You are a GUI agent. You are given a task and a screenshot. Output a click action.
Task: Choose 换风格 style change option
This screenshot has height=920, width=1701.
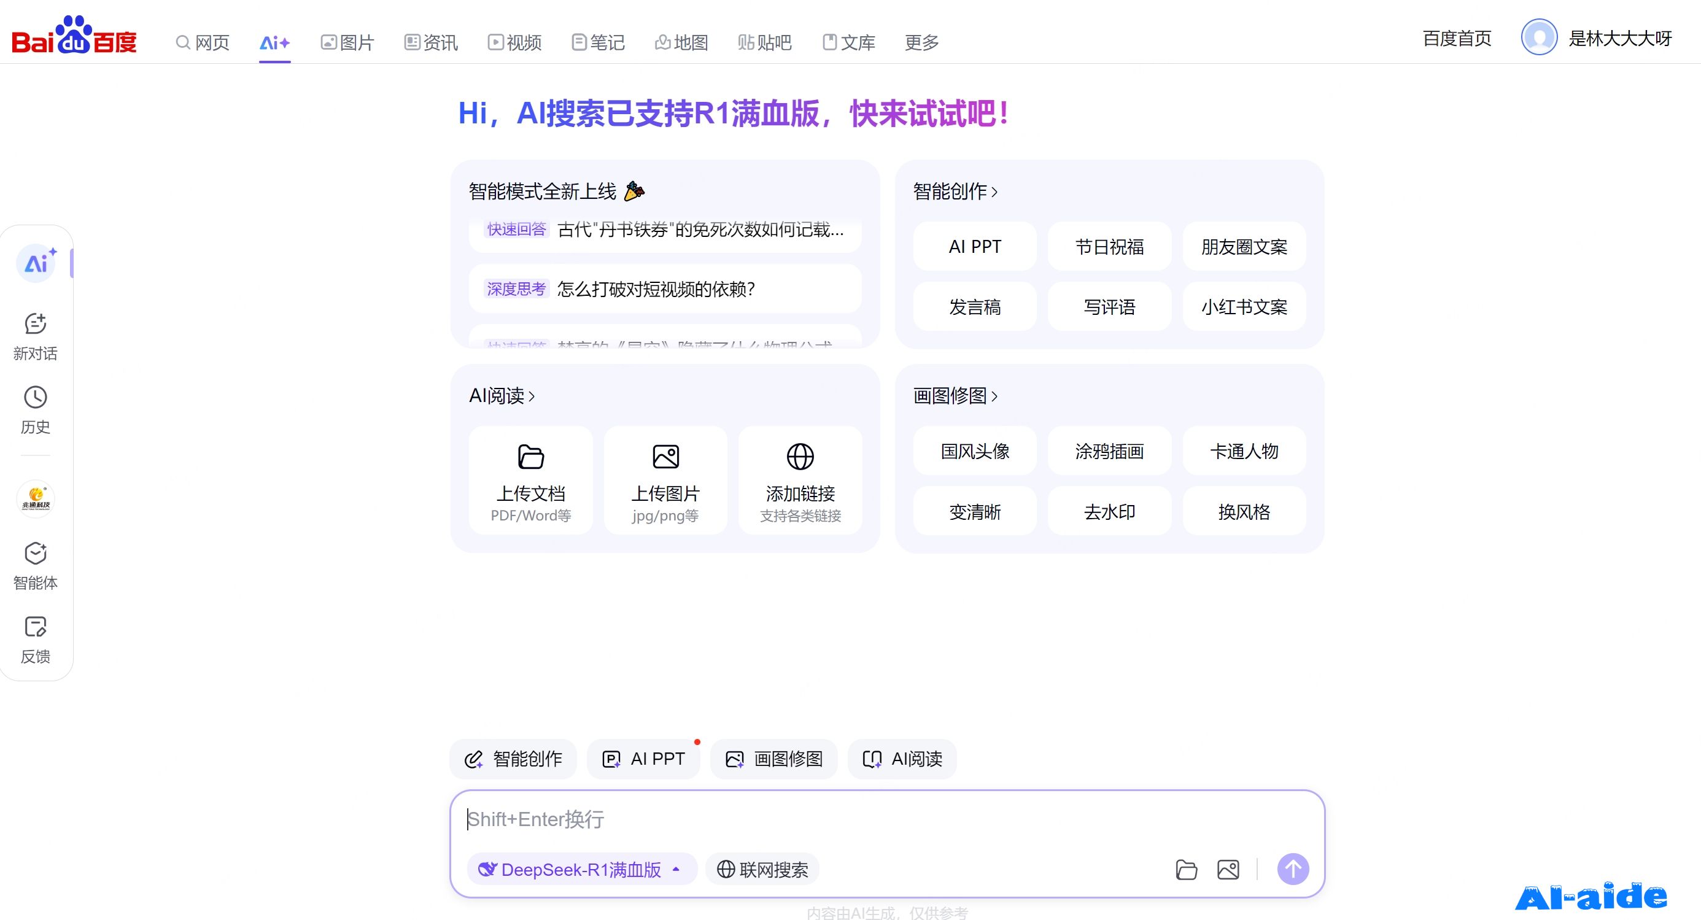[x=1244, y=511]
